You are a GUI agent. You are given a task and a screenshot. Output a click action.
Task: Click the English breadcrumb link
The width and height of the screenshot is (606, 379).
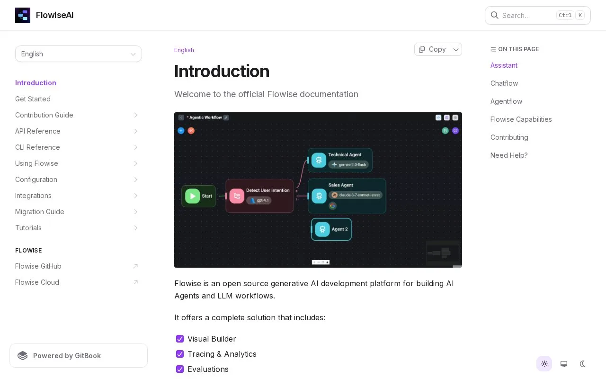184,50
